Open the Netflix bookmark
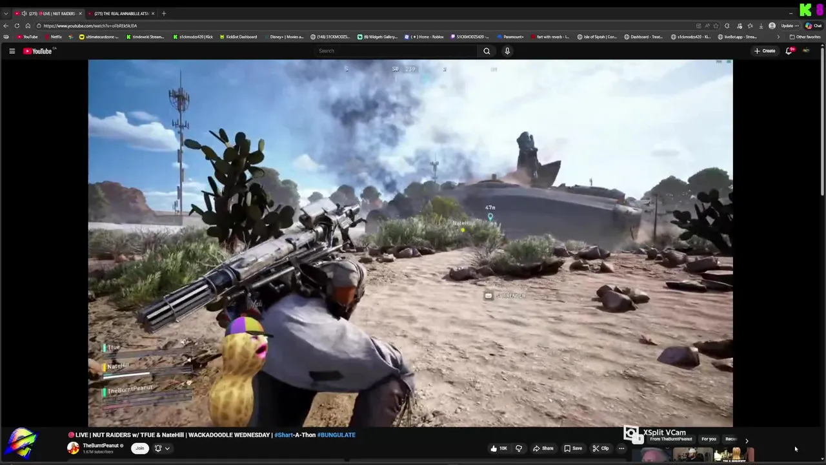The image size is (826, 465). point(53,37)
